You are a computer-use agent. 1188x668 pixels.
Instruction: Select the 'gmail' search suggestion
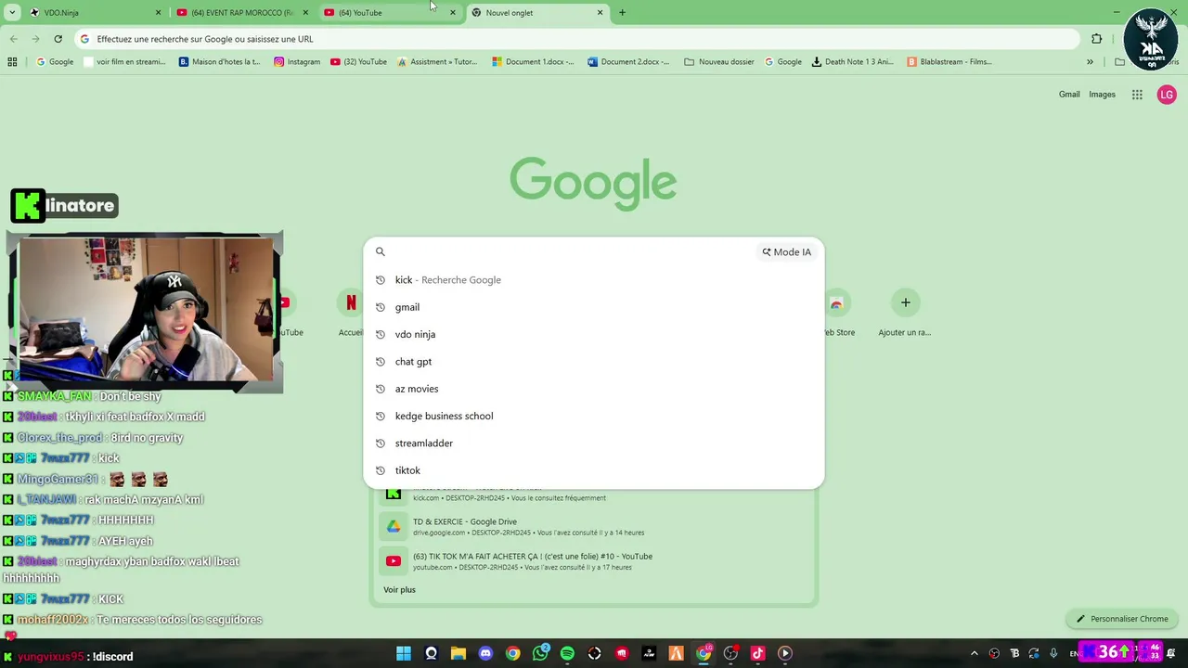point(594,307)
